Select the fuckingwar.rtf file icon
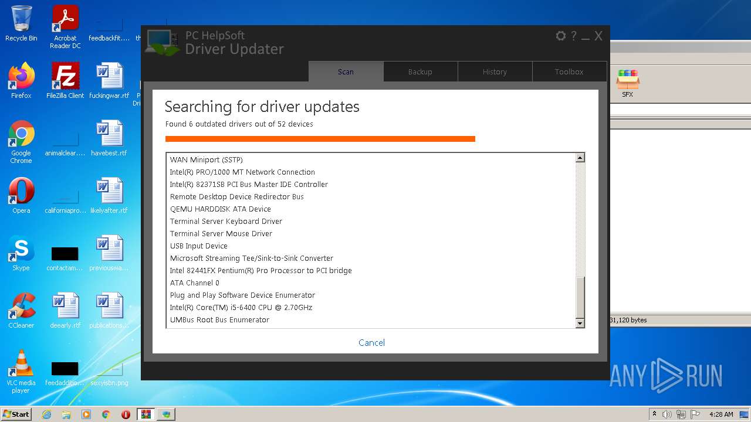The height and width of the screenshot is (422, 751). 109,81
